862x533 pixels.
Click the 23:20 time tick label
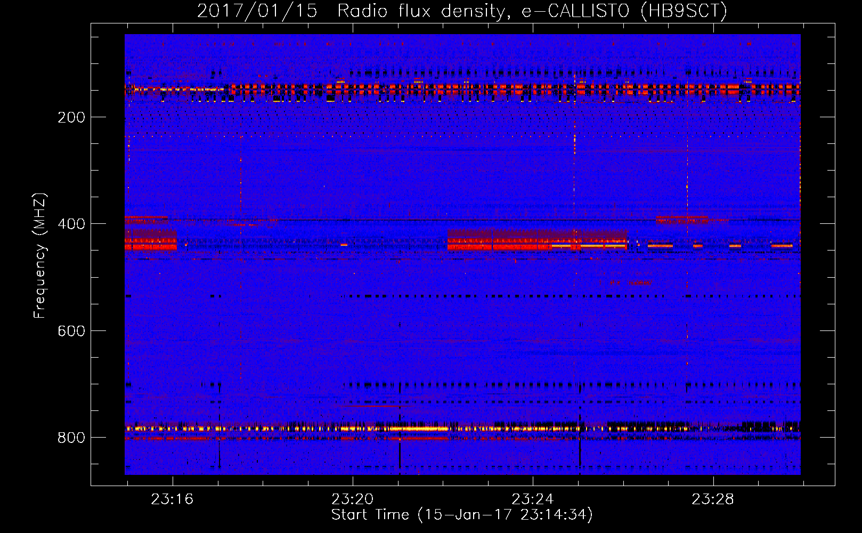coord(352,499)
